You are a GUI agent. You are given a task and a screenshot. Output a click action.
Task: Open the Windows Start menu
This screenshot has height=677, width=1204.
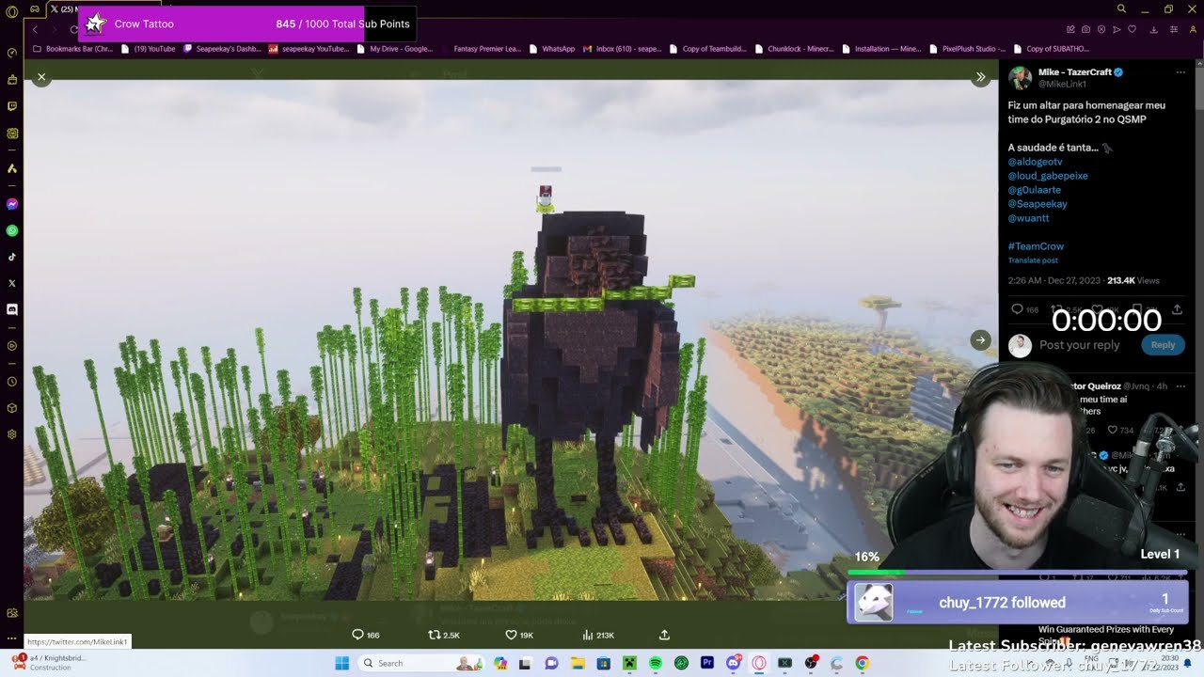(x=341, y=663)
